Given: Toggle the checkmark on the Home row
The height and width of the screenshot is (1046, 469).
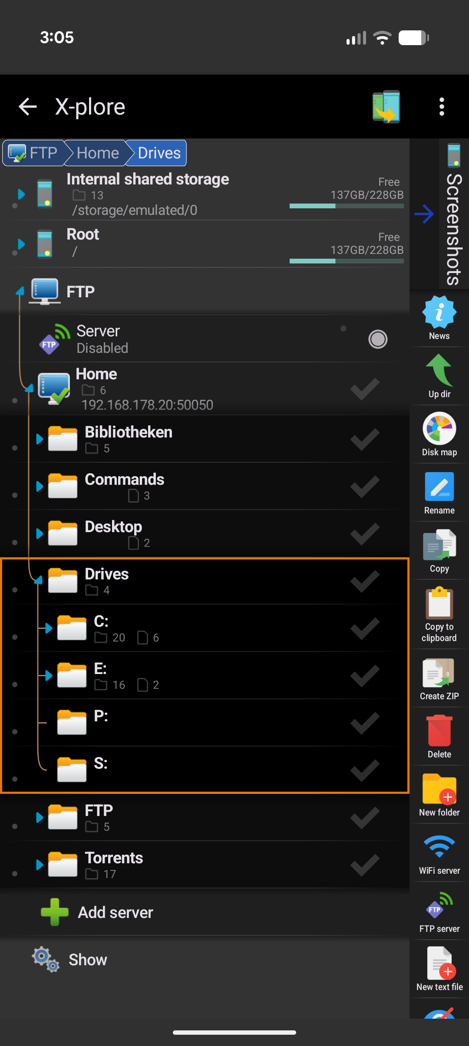Looking at the screenshot, I should (x=365, y=388).
